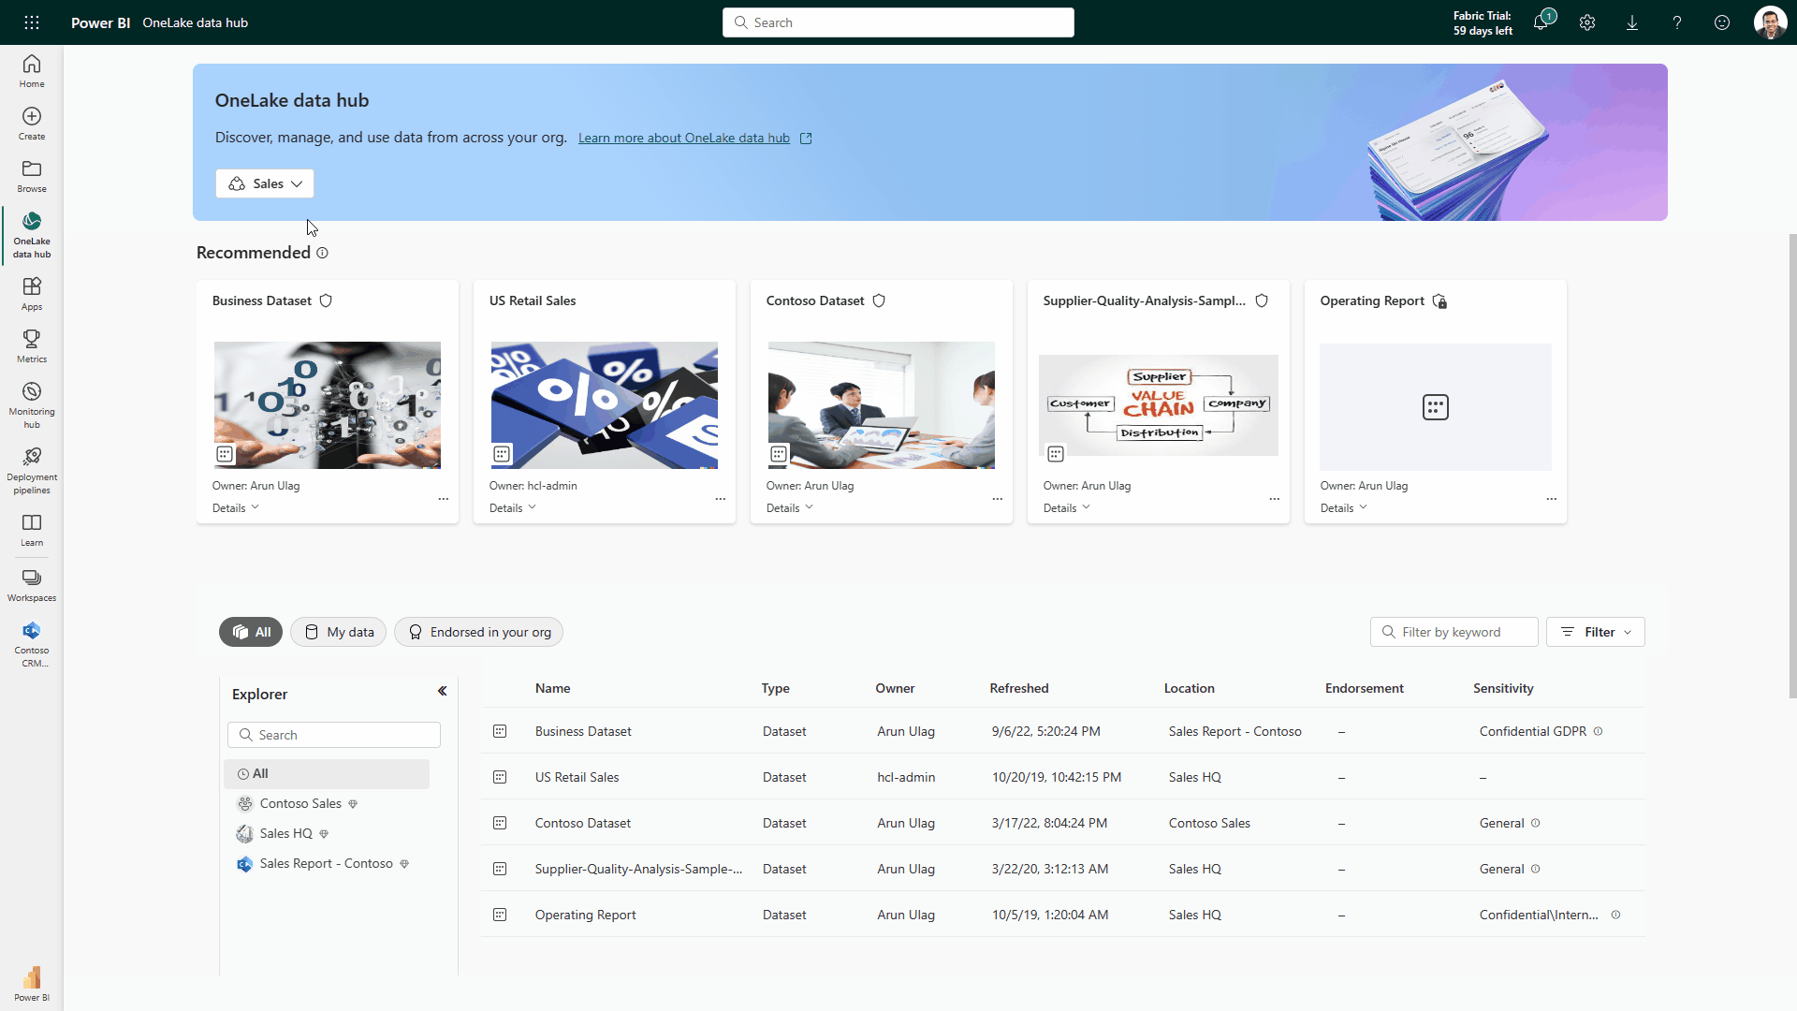This screenshot has height=1011, width=1797.
Task: Select the All filter tab
Action: [251, 632]
